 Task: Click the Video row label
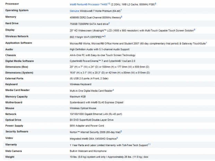point(9,138)
